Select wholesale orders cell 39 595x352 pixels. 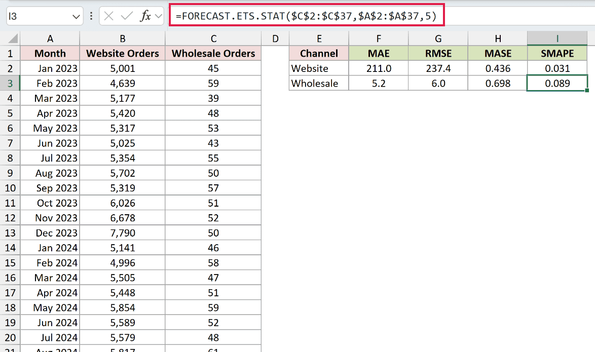[x=213, y=98]
